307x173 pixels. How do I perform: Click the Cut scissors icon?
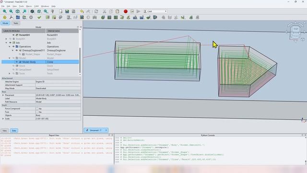[x=105, y=12]
